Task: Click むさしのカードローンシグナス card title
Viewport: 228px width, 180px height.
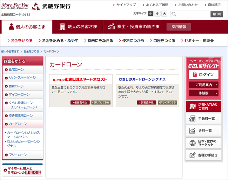Action: [142, 79]
